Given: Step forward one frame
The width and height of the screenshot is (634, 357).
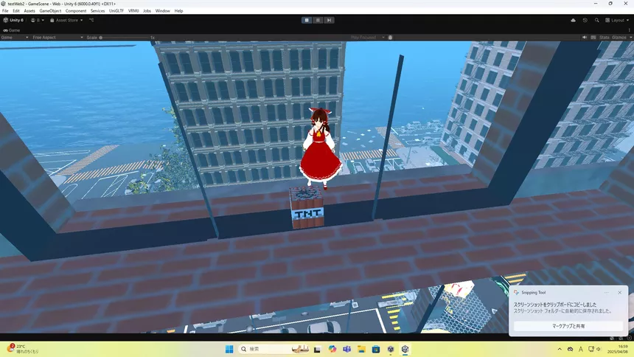Looking at the screenshot, I should pos(329,20).
